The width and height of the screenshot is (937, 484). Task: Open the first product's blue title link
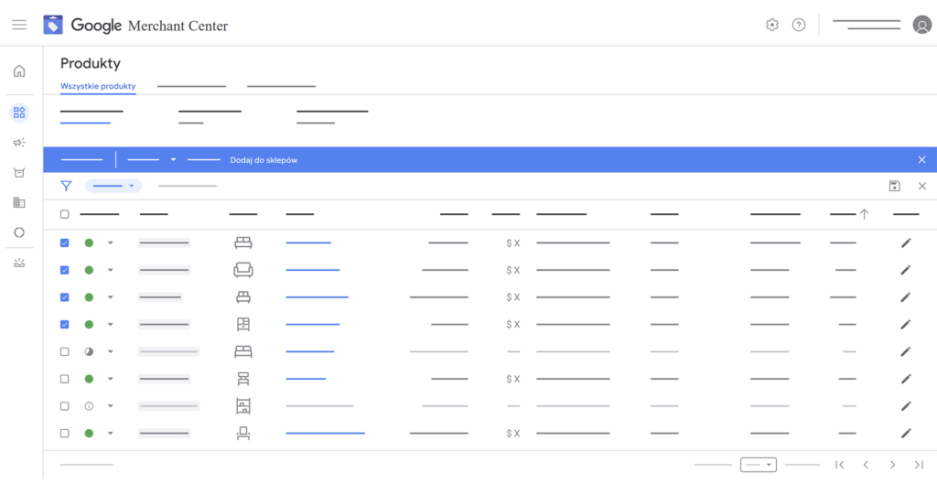[x=308, y=242]
